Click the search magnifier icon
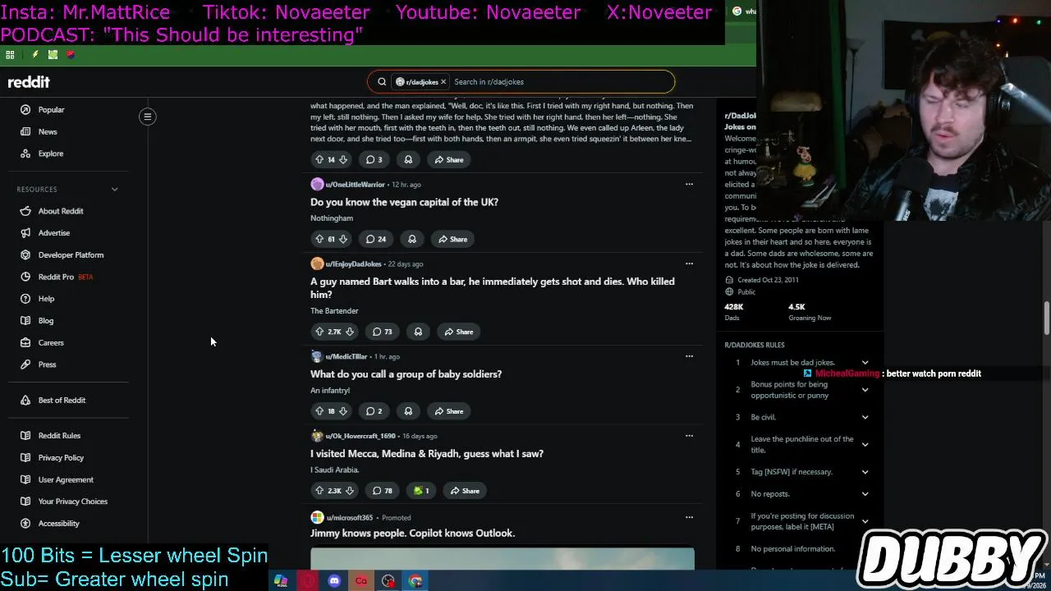Image resolution: width=1051 pixels, height=591 pixels. coord(382,82)
